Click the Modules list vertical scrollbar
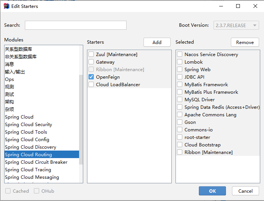Image resolution: width=264 pixels, height=201 pixels. (x=81, y=120)
